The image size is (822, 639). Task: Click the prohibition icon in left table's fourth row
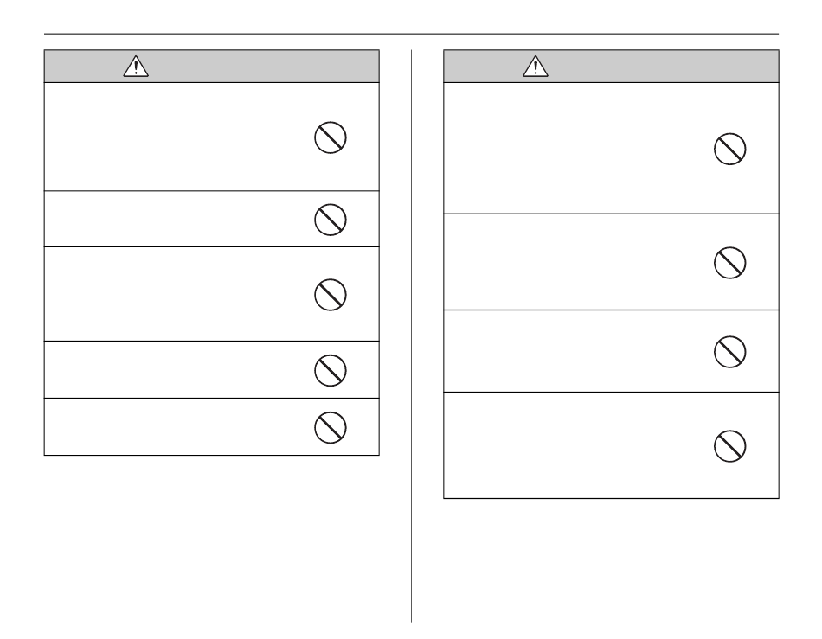point(331,371)
